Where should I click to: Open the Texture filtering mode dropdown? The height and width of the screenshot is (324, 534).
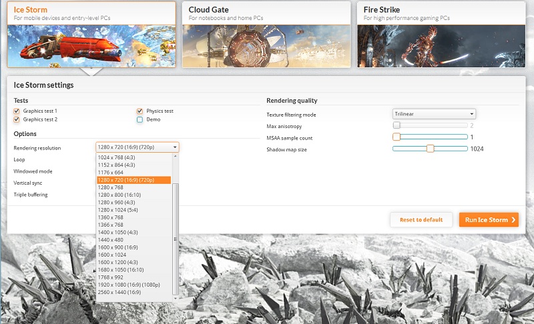[434, 114]
